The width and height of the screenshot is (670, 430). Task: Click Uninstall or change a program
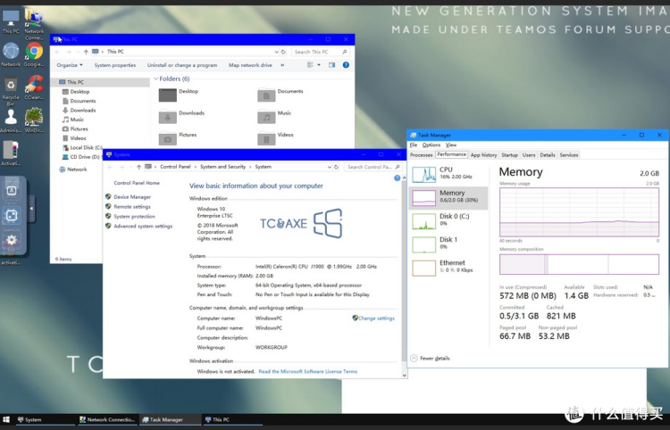[182, 65]
